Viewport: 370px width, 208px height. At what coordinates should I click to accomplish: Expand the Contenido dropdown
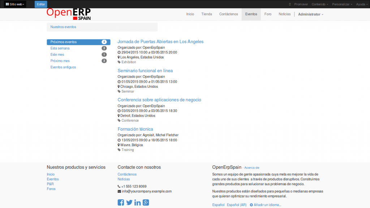(x=320, y=4)
